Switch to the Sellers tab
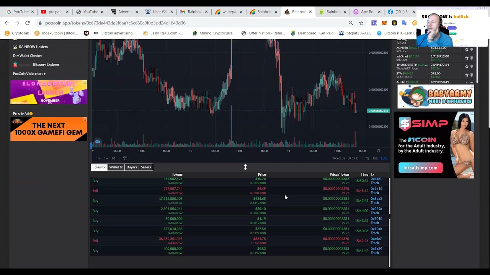This screenshot has width=490, height=275. [x=146, y=167]
